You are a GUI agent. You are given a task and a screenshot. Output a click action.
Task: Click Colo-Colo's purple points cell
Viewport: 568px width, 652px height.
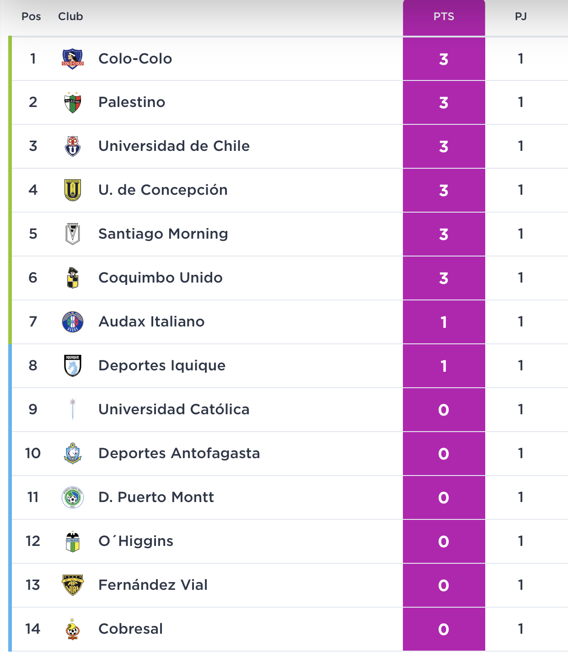[x=444, y=59]
